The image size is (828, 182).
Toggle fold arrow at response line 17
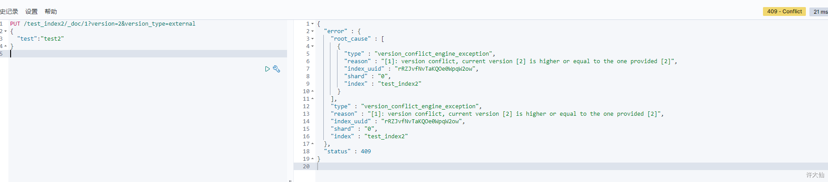click(x=312, y=144)
